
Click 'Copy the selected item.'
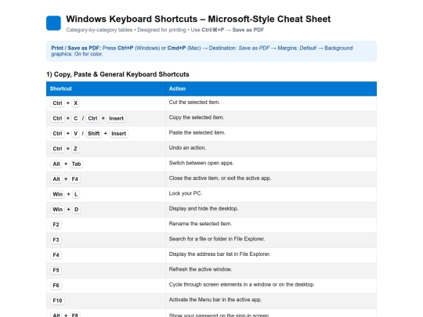pos(197,117)
